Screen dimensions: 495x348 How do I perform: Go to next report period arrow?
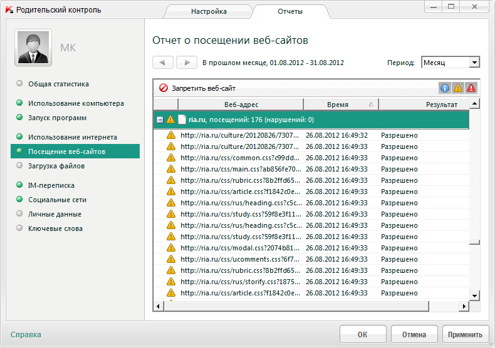pyautogui.click(x=187, y=63)
